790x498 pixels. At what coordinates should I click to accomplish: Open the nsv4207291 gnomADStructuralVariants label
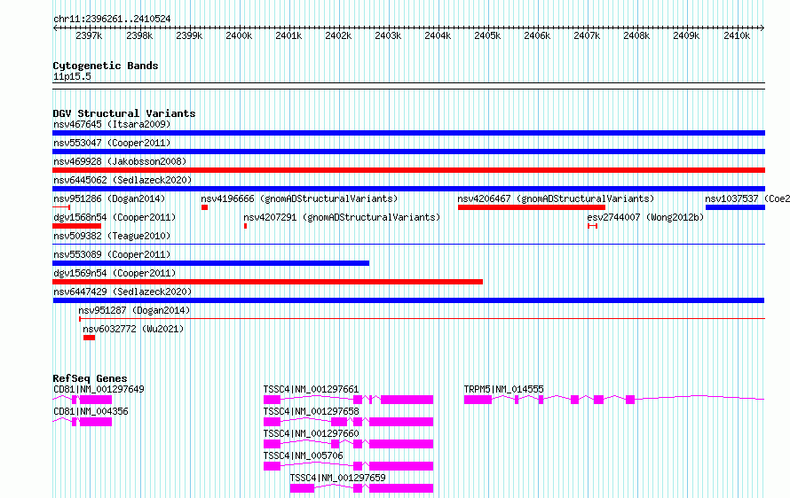[x=342, y=217]
